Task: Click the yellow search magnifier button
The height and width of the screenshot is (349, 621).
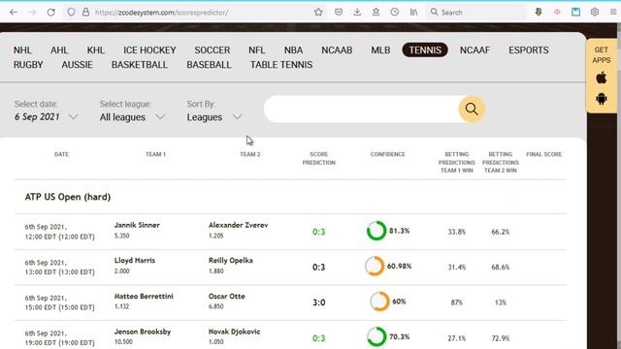Action: coord(472,109)
